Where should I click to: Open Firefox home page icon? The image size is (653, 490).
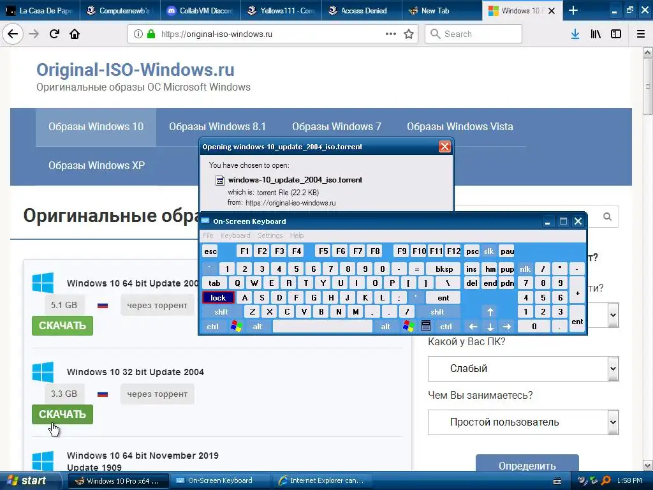click(x=75, y=34)
